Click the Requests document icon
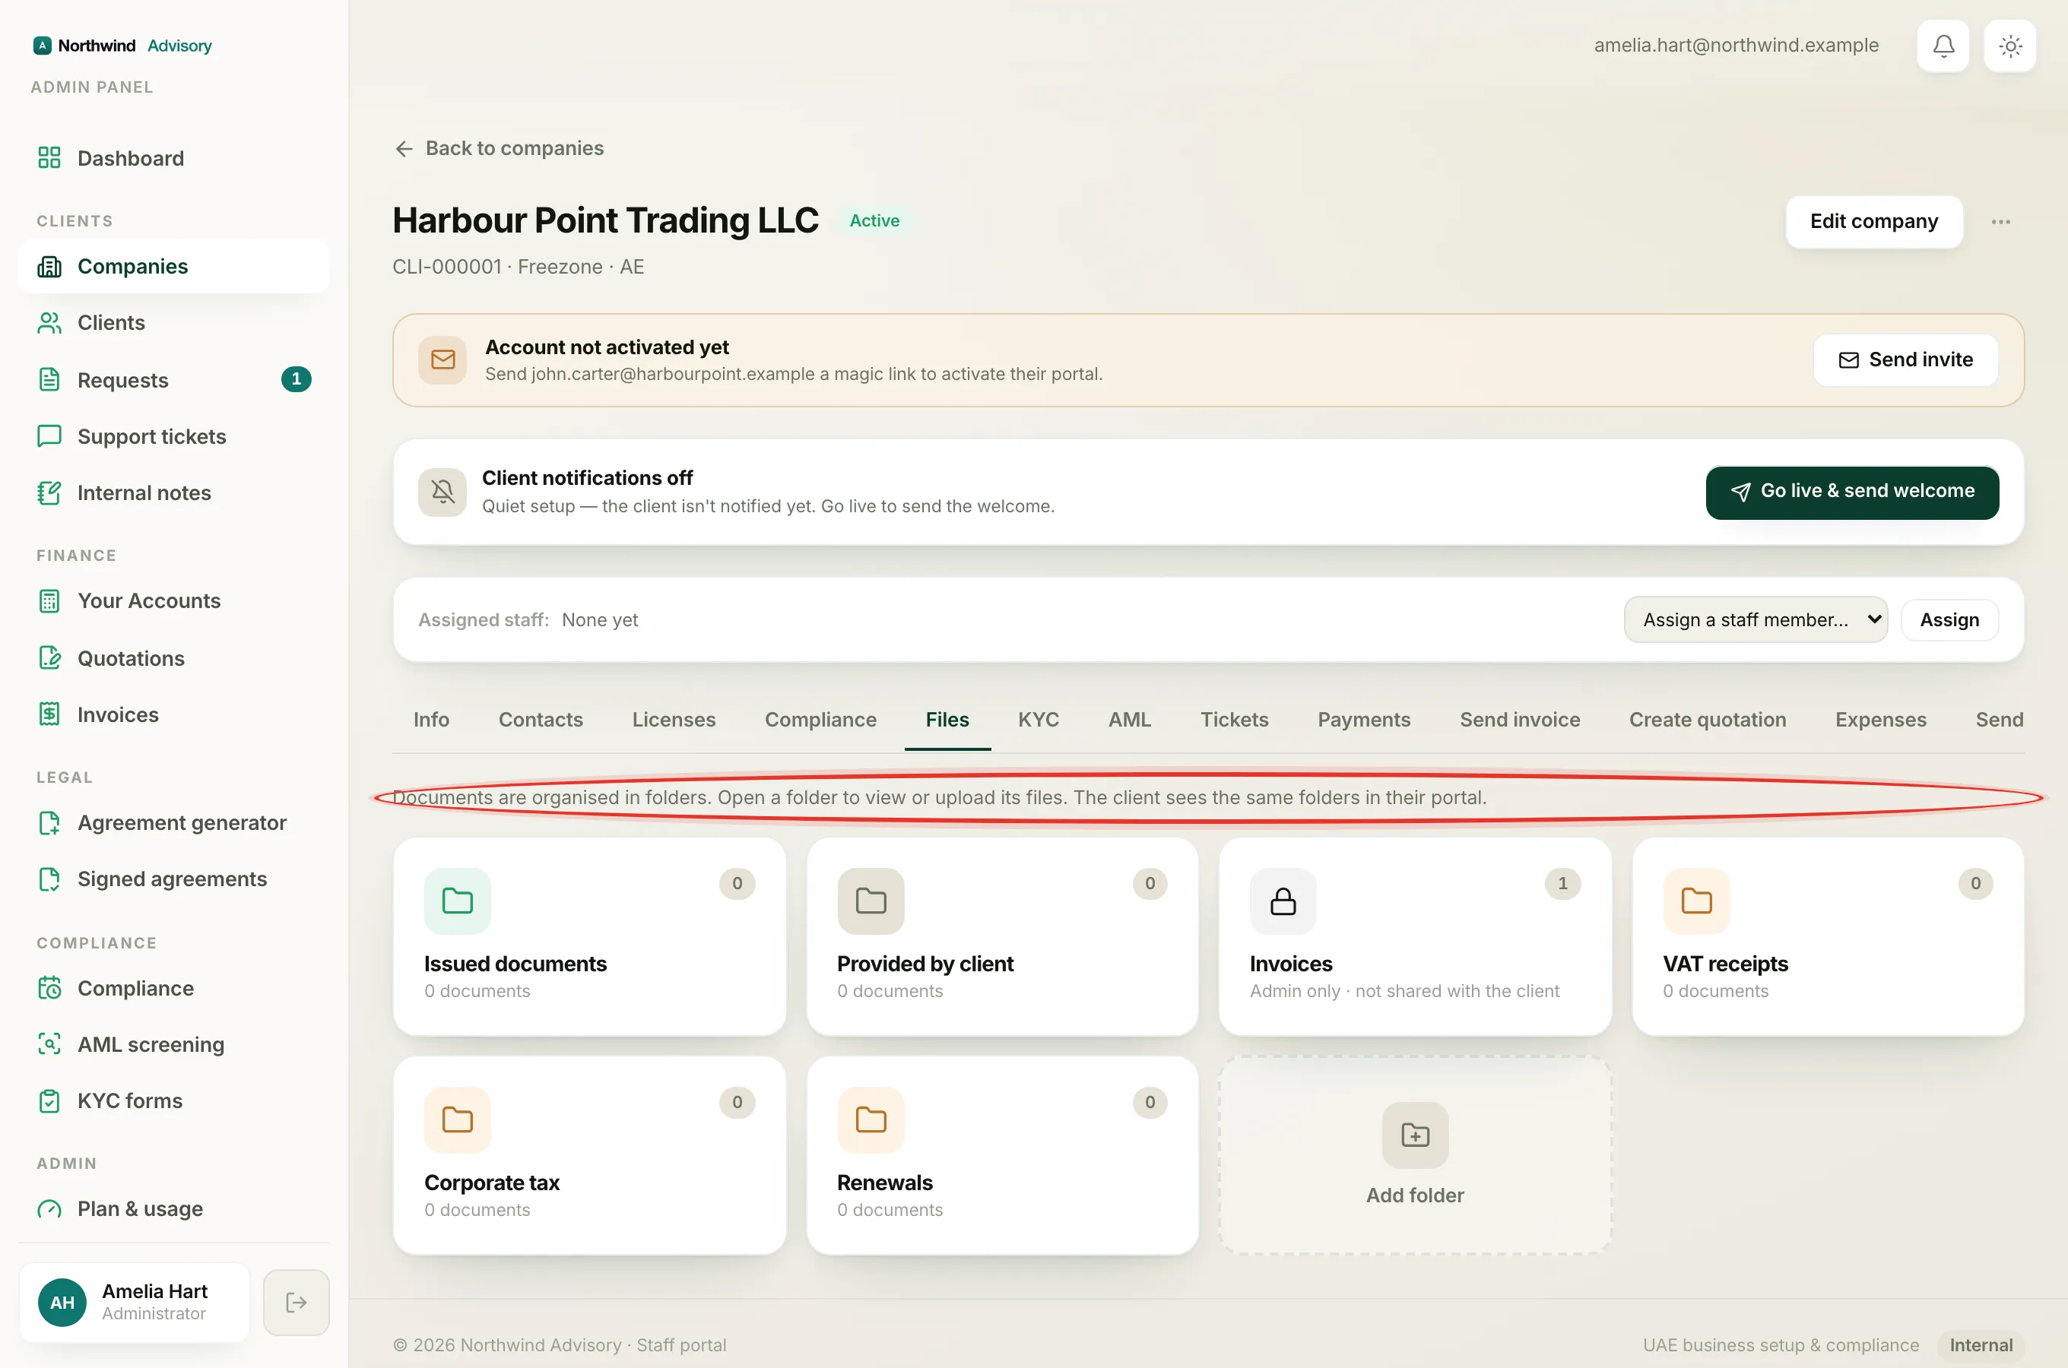The width and height of the screenshot is (2068, 1368). point(49,379)
